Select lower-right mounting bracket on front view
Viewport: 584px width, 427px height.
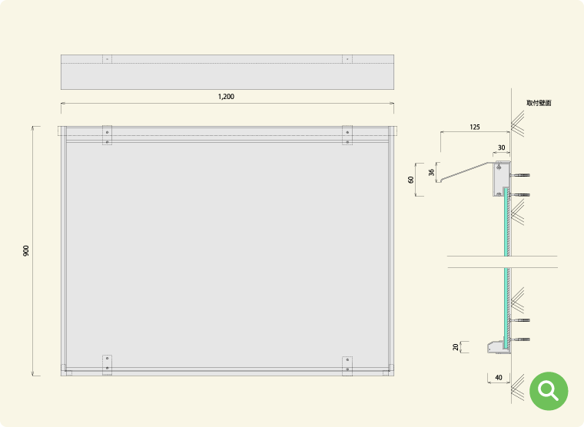[347, 366]
